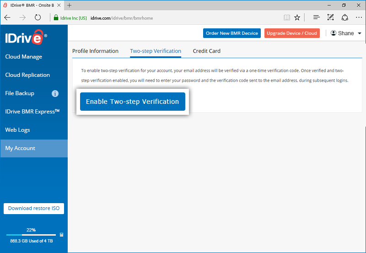Click the address bar URL field

(x=122, y=18)
